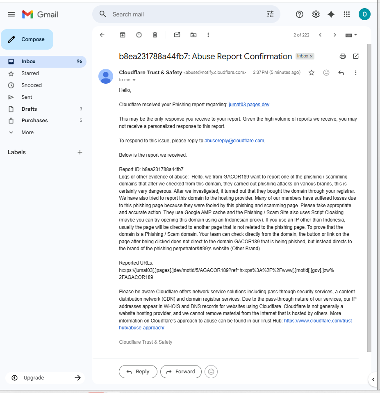Click the Reply button at bottom

(x=138, y=371)
